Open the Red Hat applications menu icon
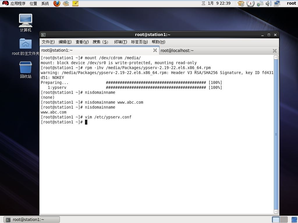This screenshot has width=298, height=223. (x=5, y=3)
